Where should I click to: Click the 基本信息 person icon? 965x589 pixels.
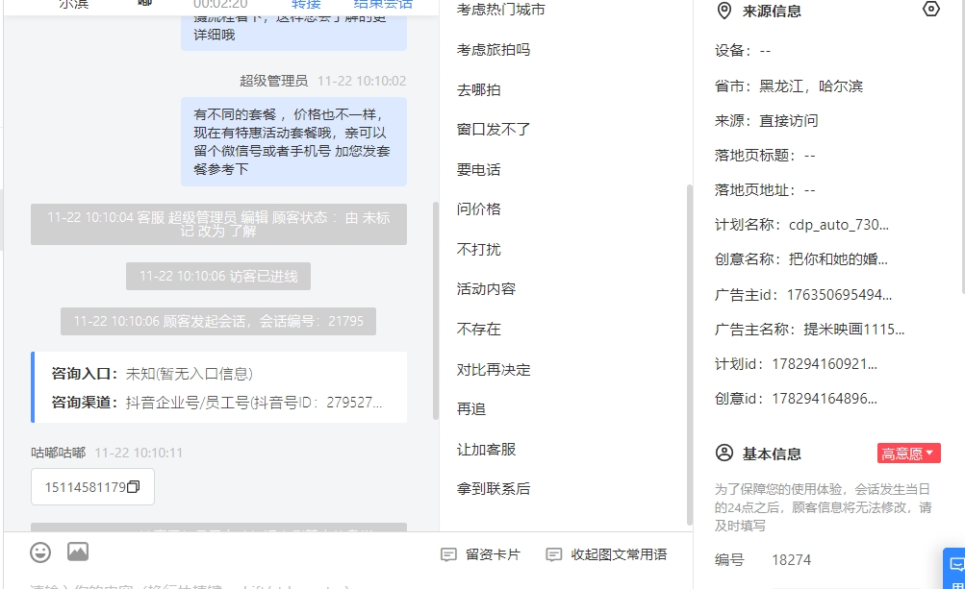pos(724,454)
